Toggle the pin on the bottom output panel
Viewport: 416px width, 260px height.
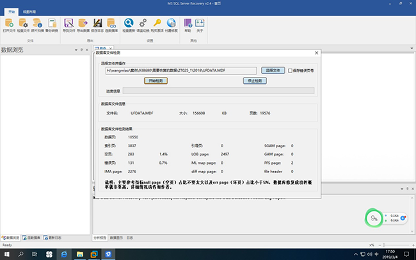(407, 188)
